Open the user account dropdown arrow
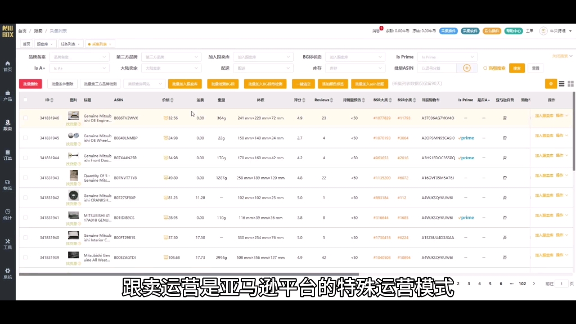This screenshot has height=324, width=576. (570, 31)
